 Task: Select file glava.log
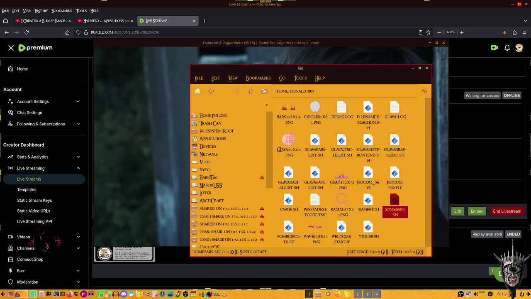pos(395,110)
